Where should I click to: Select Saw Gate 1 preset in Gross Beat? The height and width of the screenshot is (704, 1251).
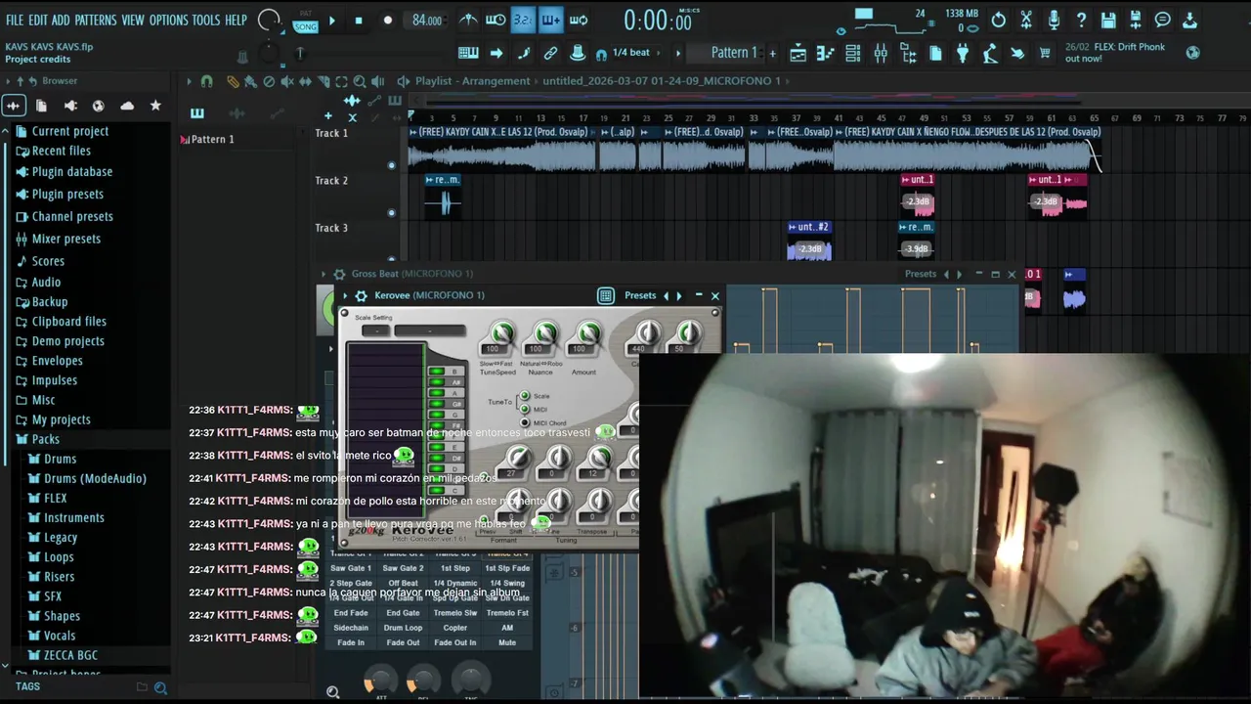(x=350, y=568)
